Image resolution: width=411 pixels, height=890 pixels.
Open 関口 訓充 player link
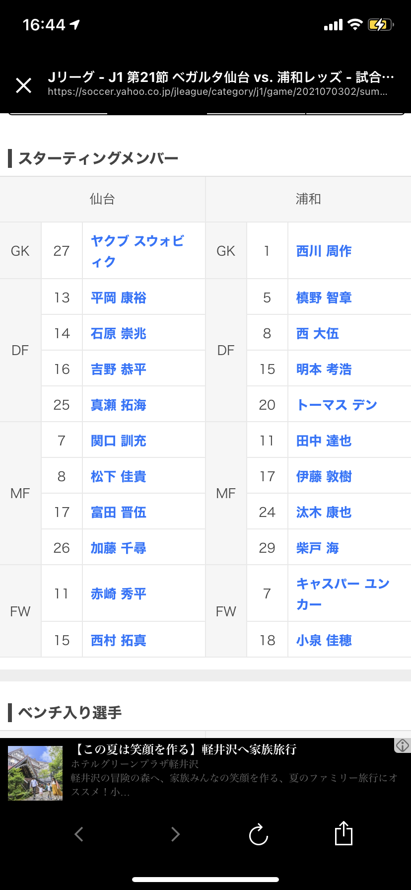[x=118, y=441]
